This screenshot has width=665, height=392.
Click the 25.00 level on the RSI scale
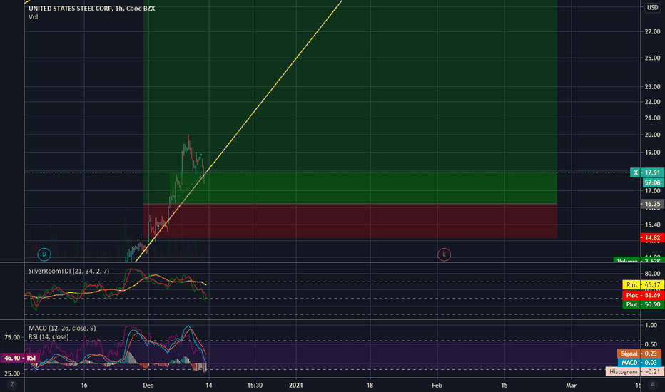[x=12, y=373]
